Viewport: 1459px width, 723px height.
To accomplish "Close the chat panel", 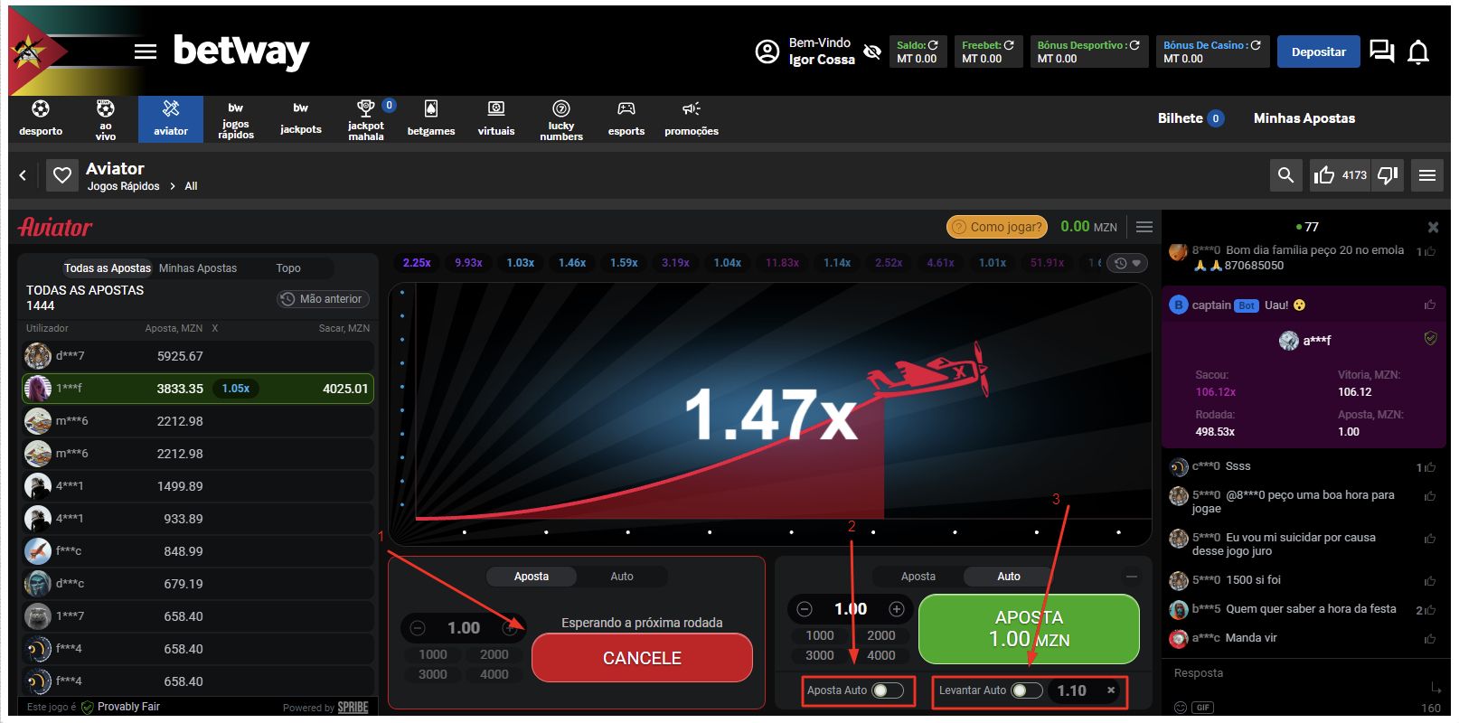I will tap(1433, 227).
